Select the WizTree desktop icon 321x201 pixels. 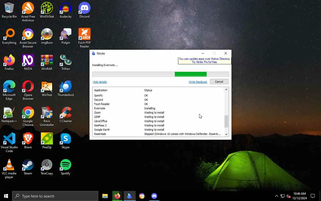pyautogui.click(x=47, y=89)
